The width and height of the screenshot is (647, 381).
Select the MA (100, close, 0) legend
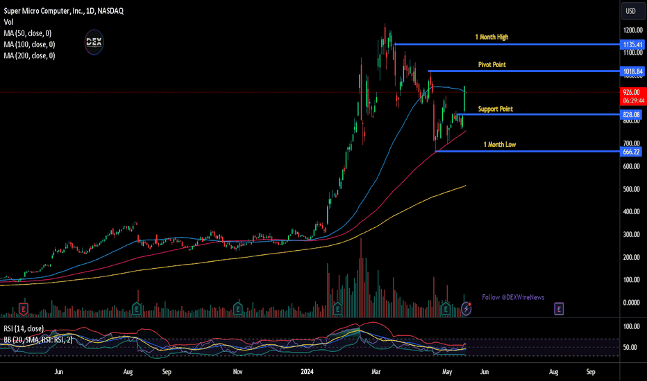(x=29, y=44)
